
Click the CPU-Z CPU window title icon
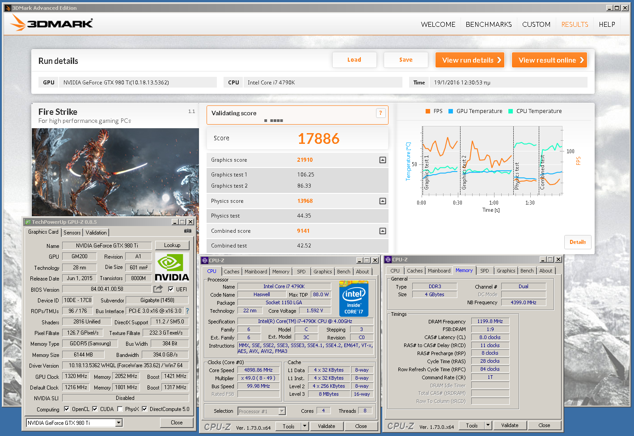pos(205,260)
